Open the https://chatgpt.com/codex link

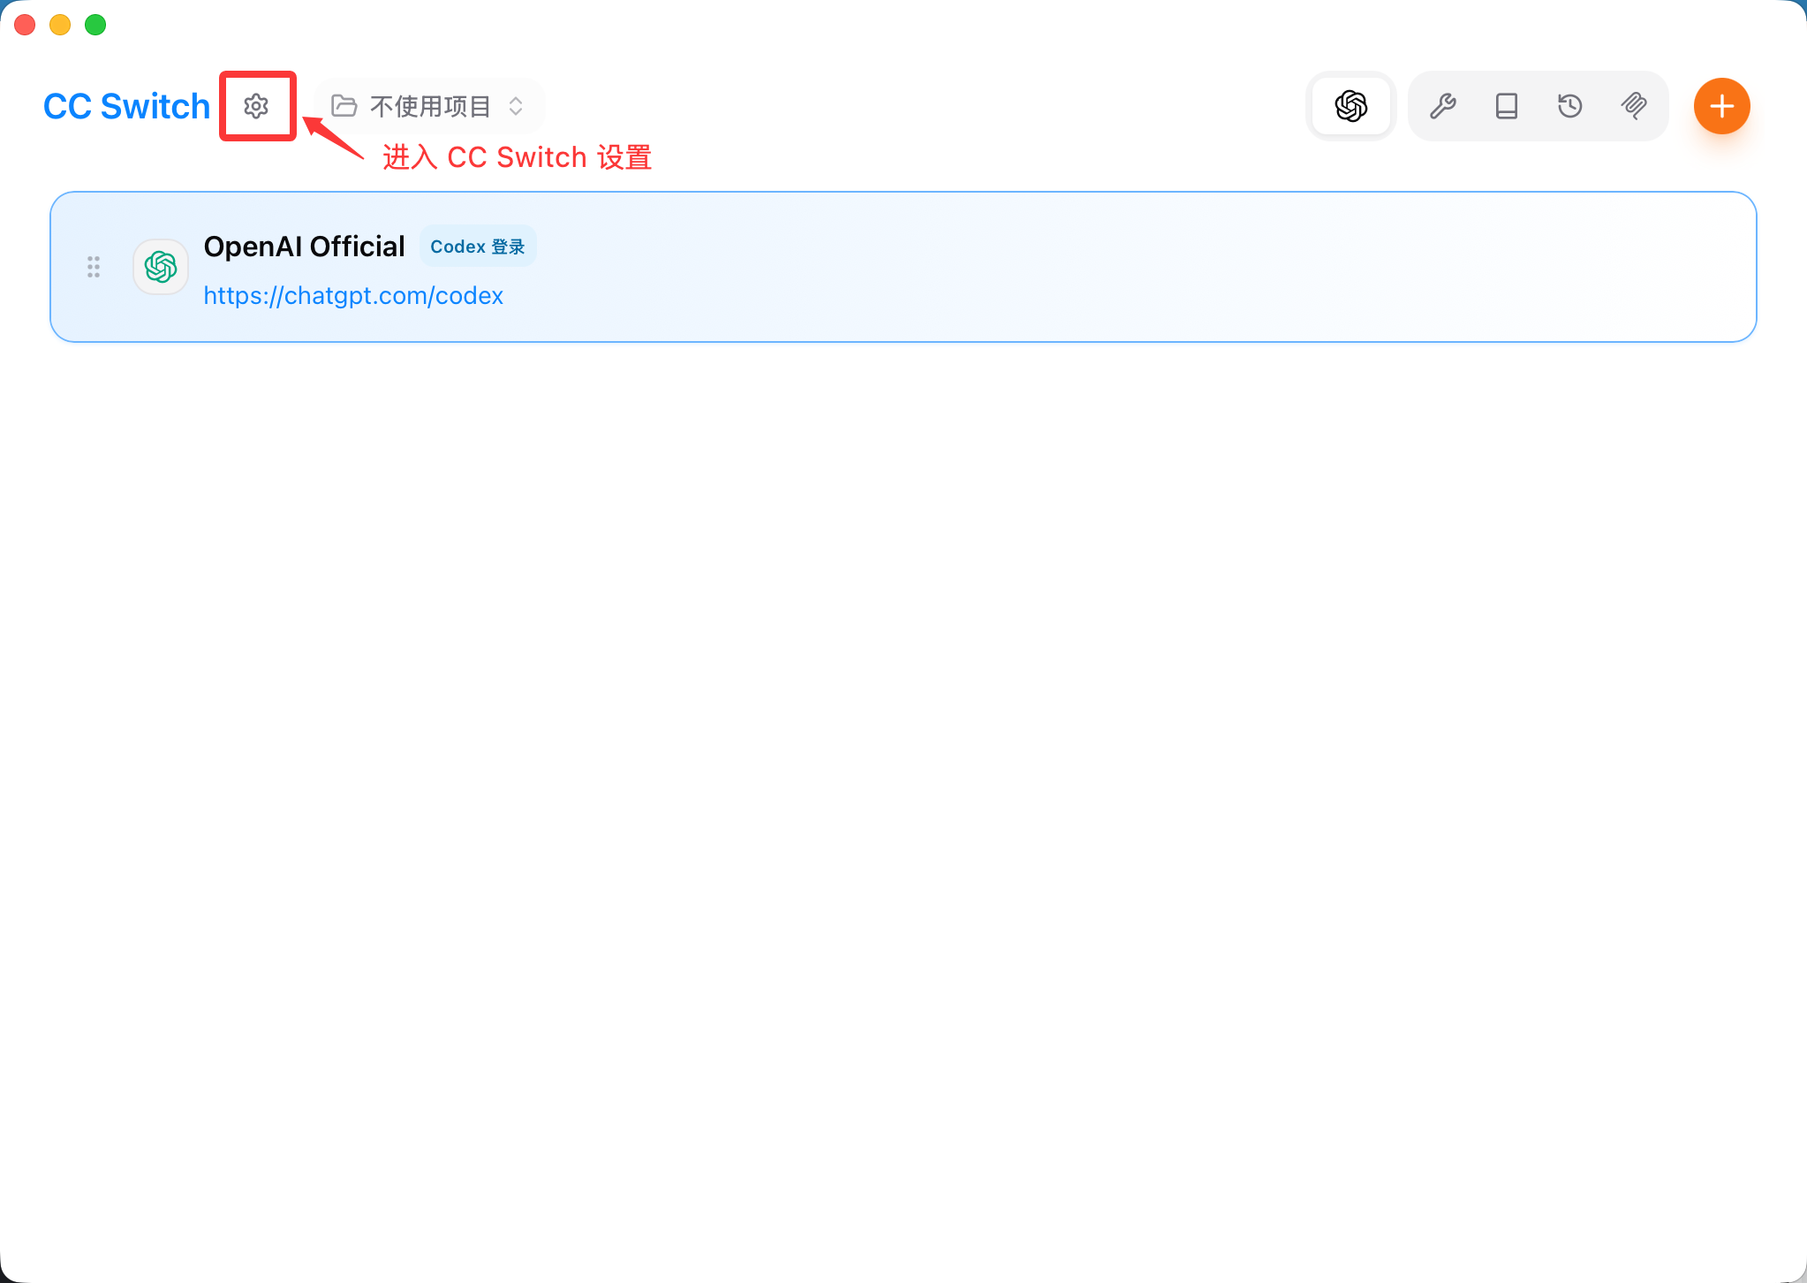tap(353, 295)
